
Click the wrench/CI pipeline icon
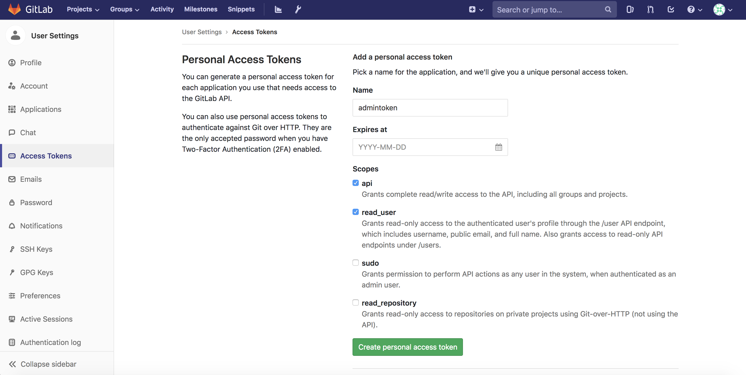pyautogui.click(x=298, y=9)
